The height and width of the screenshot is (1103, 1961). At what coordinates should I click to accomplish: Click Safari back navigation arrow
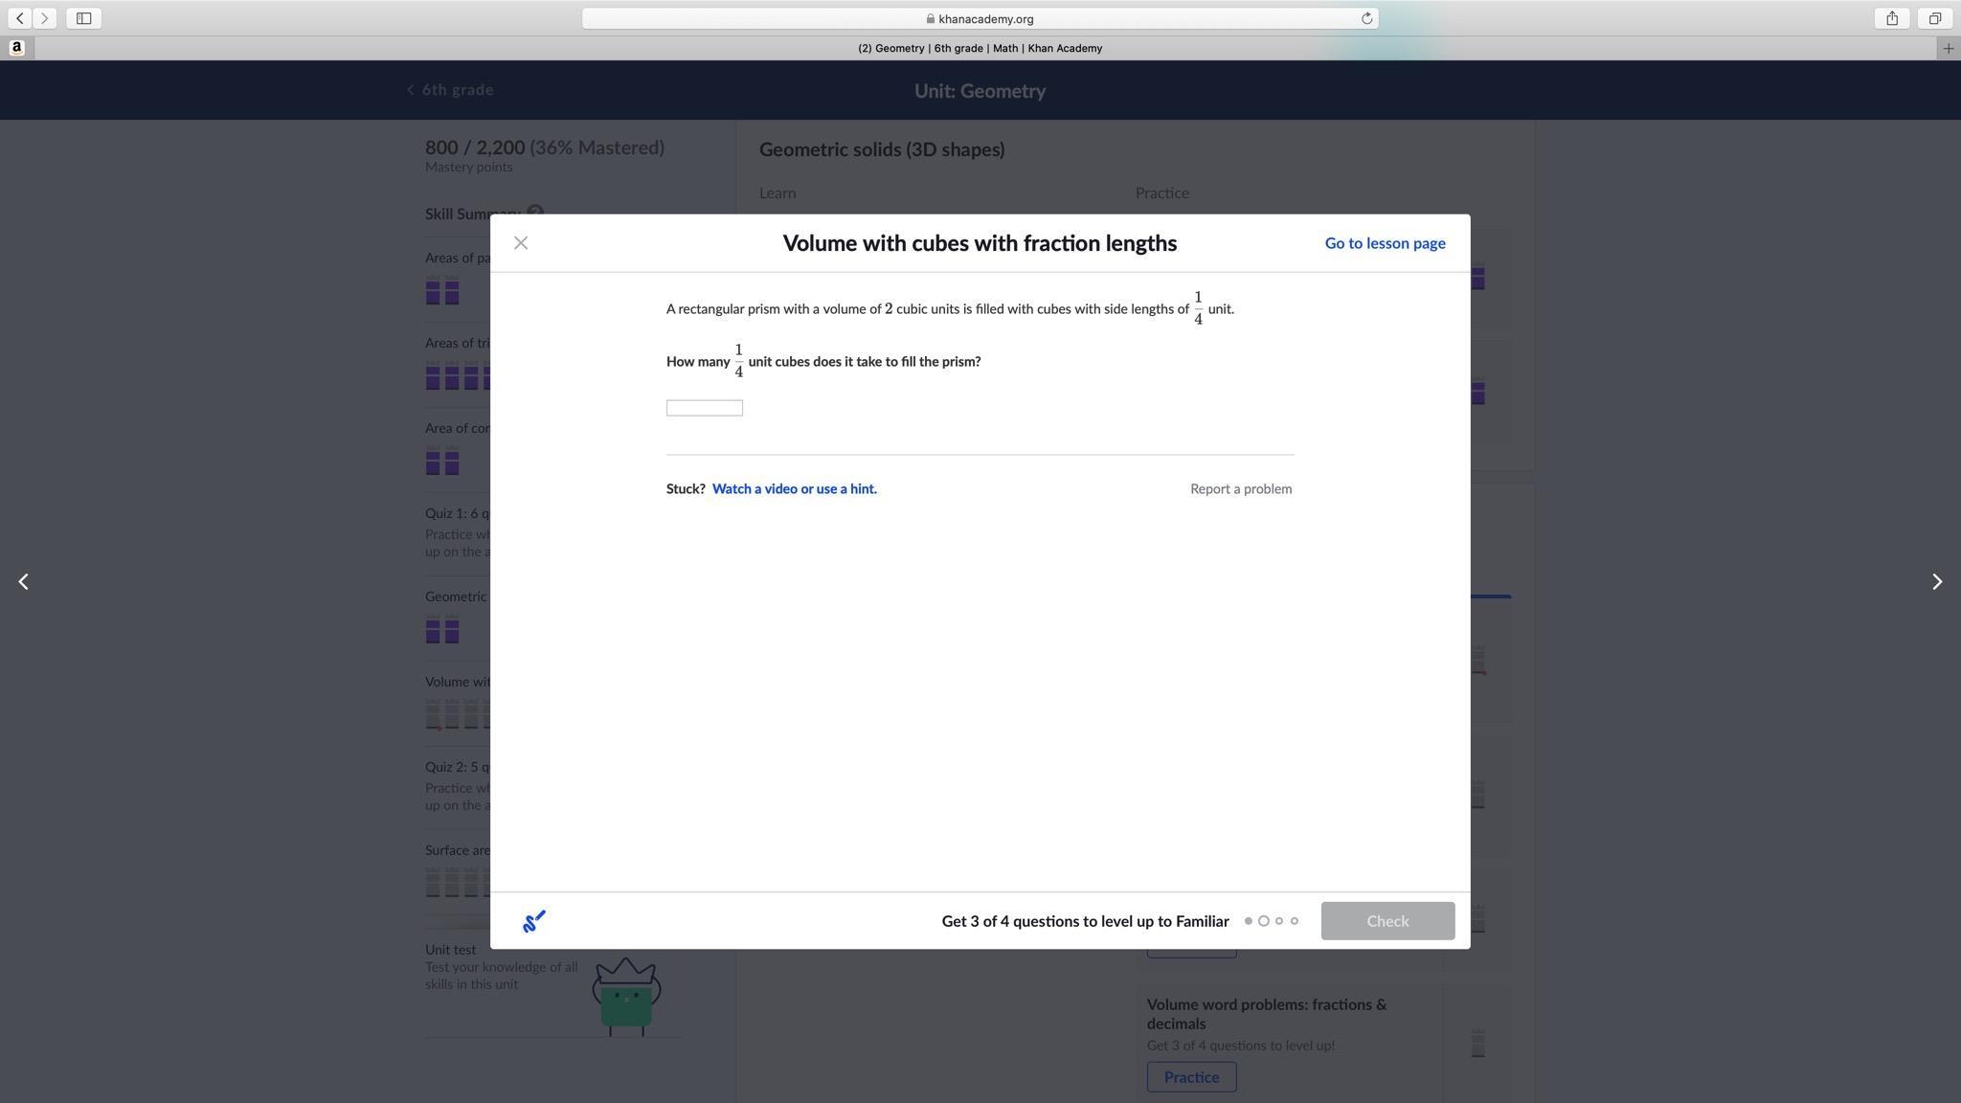click(x=20, y=18)
